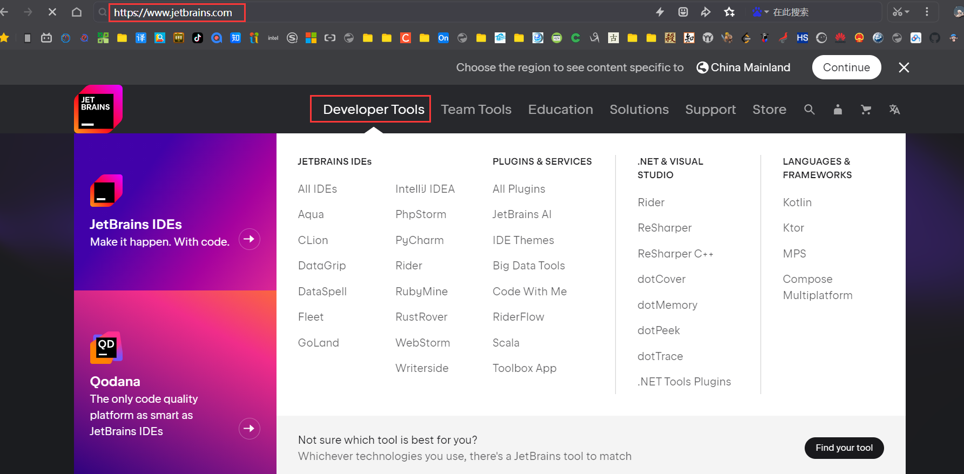
Task: Open the All IDEs link
Action: [317, 189]
